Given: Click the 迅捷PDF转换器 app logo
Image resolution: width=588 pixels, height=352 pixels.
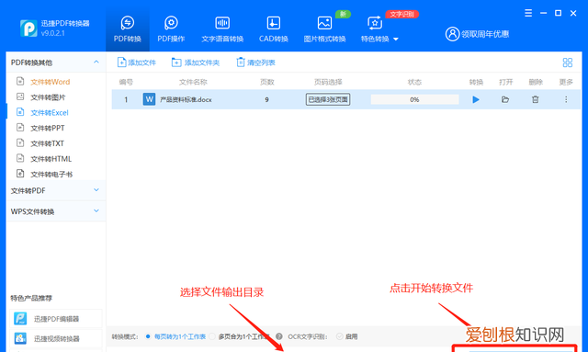Looking at the screenshot, I should (28, 28).
